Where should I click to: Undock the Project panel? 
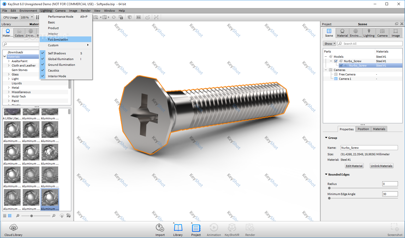pyautogui.click(x=397, y=24)
